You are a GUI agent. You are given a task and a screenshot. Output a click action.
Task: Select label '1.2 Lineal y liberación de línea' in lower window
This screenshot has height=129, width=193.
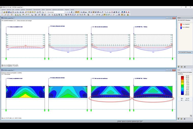point(57,78)
